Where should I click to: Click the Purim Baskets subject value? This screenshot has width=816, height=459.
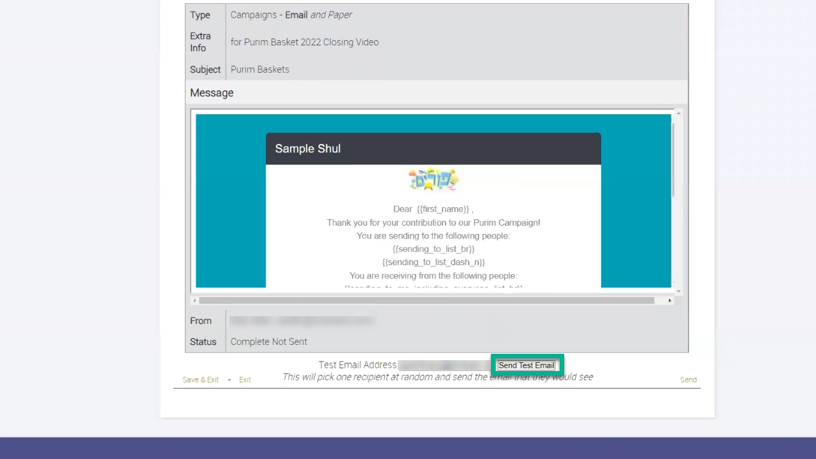point(259,69)
